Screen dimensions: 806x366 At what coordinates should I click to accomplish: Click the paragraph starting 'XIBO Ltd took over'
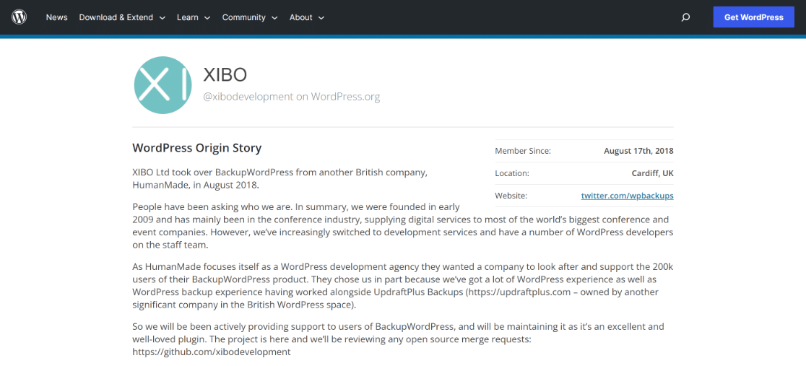pyautogui.click(x=280, y=179)
